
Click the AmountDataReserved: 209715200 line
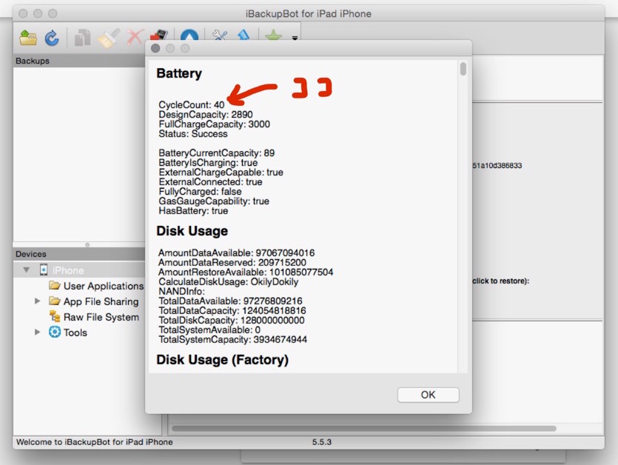click(x=232, y=262)
